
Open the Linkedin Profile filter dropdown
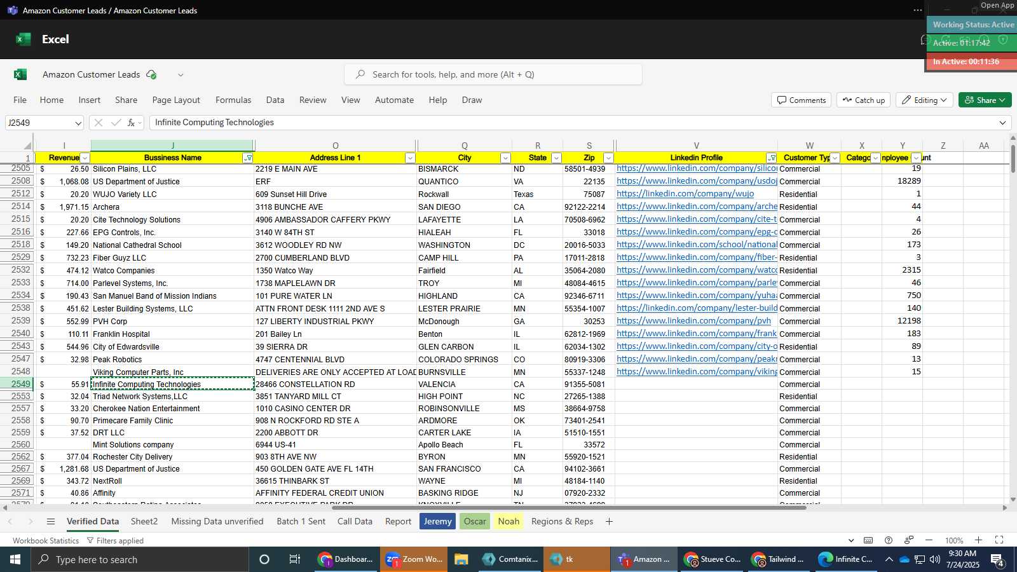(771, 158)
